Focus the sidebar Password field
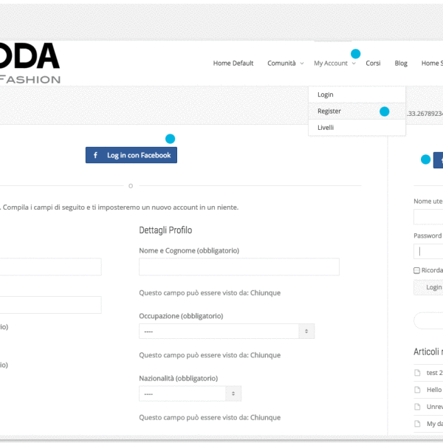The height and width of the screenshot is (443, 443). coord(429,251)
